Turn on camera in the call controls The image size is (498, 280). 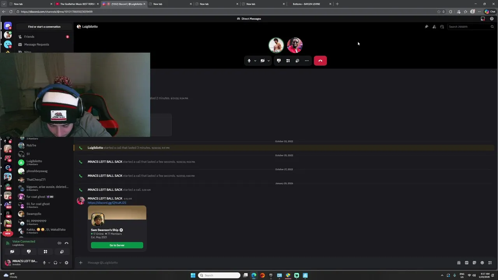pos(263,61)
